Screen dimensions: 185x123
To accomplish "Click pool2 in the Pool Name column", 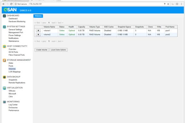I will [168, 34].
